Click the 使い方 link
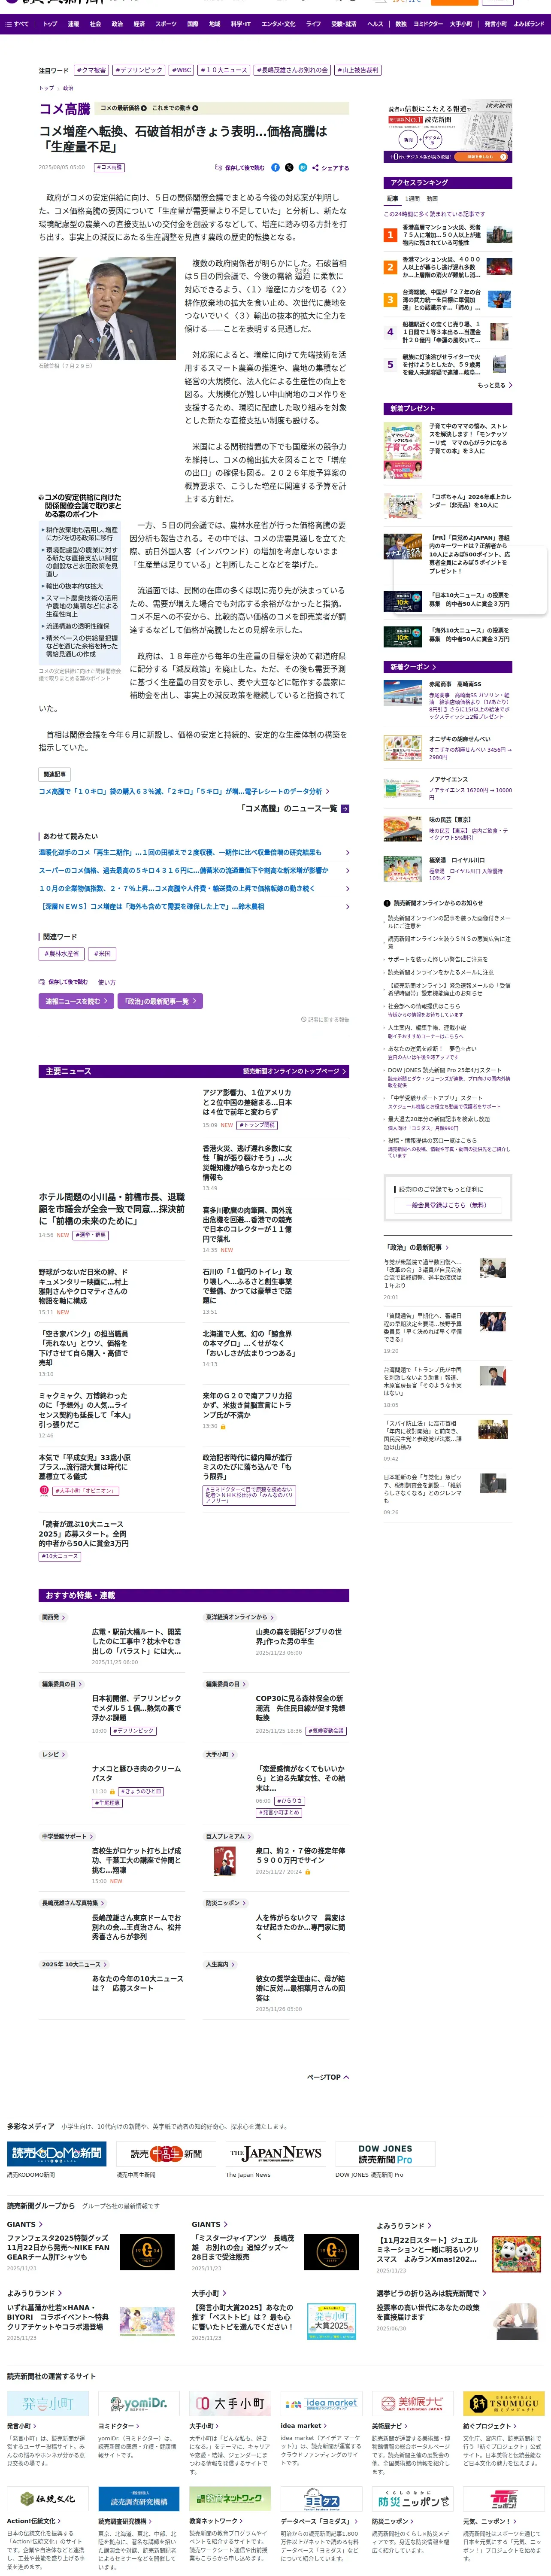 click(x=107, y=982)
